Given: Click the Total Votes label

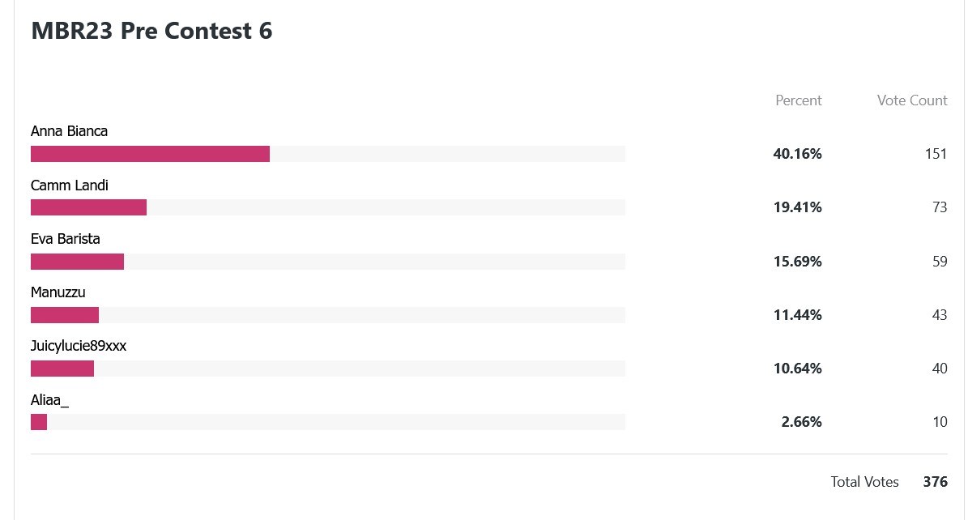Looking at the screenshot, I should [864, 482].
